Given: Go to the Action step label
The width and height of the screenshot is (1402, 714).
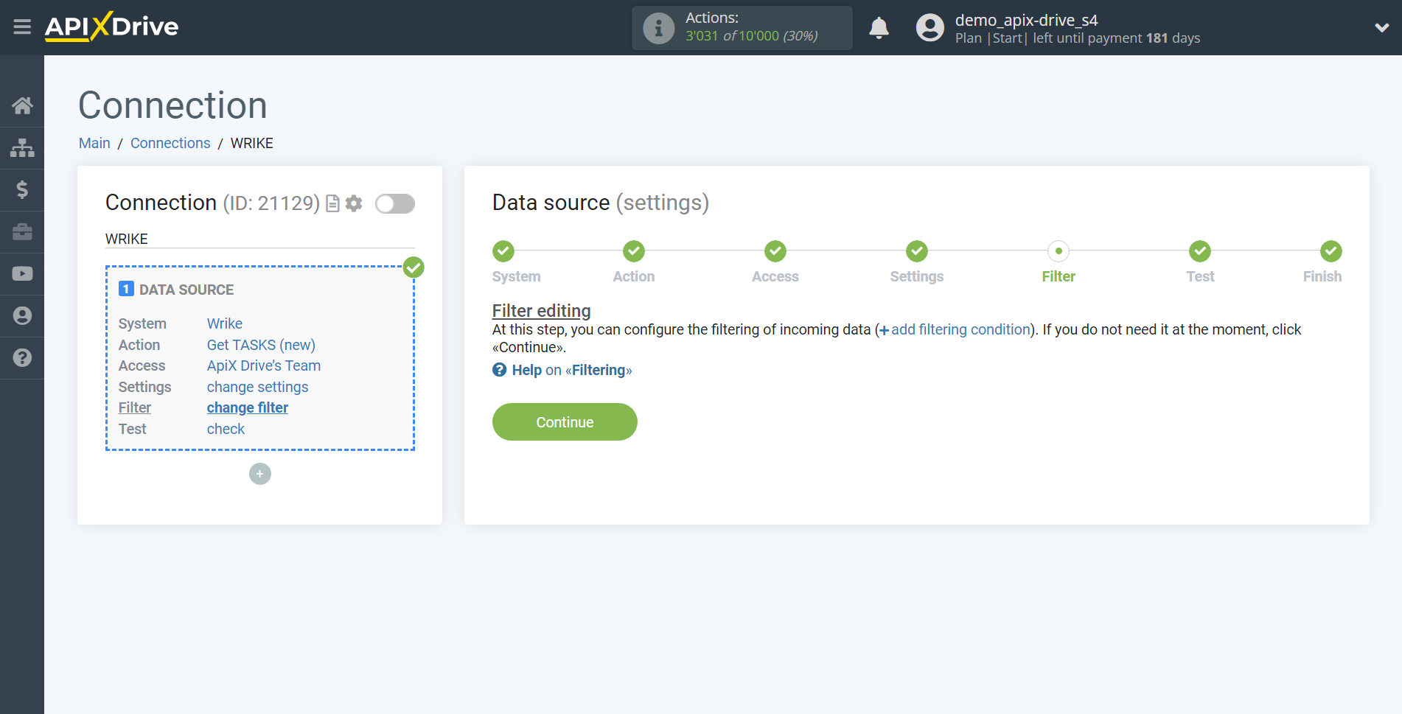Looking at the screenshot, I should pyautogui.click(x=634, y=276).
